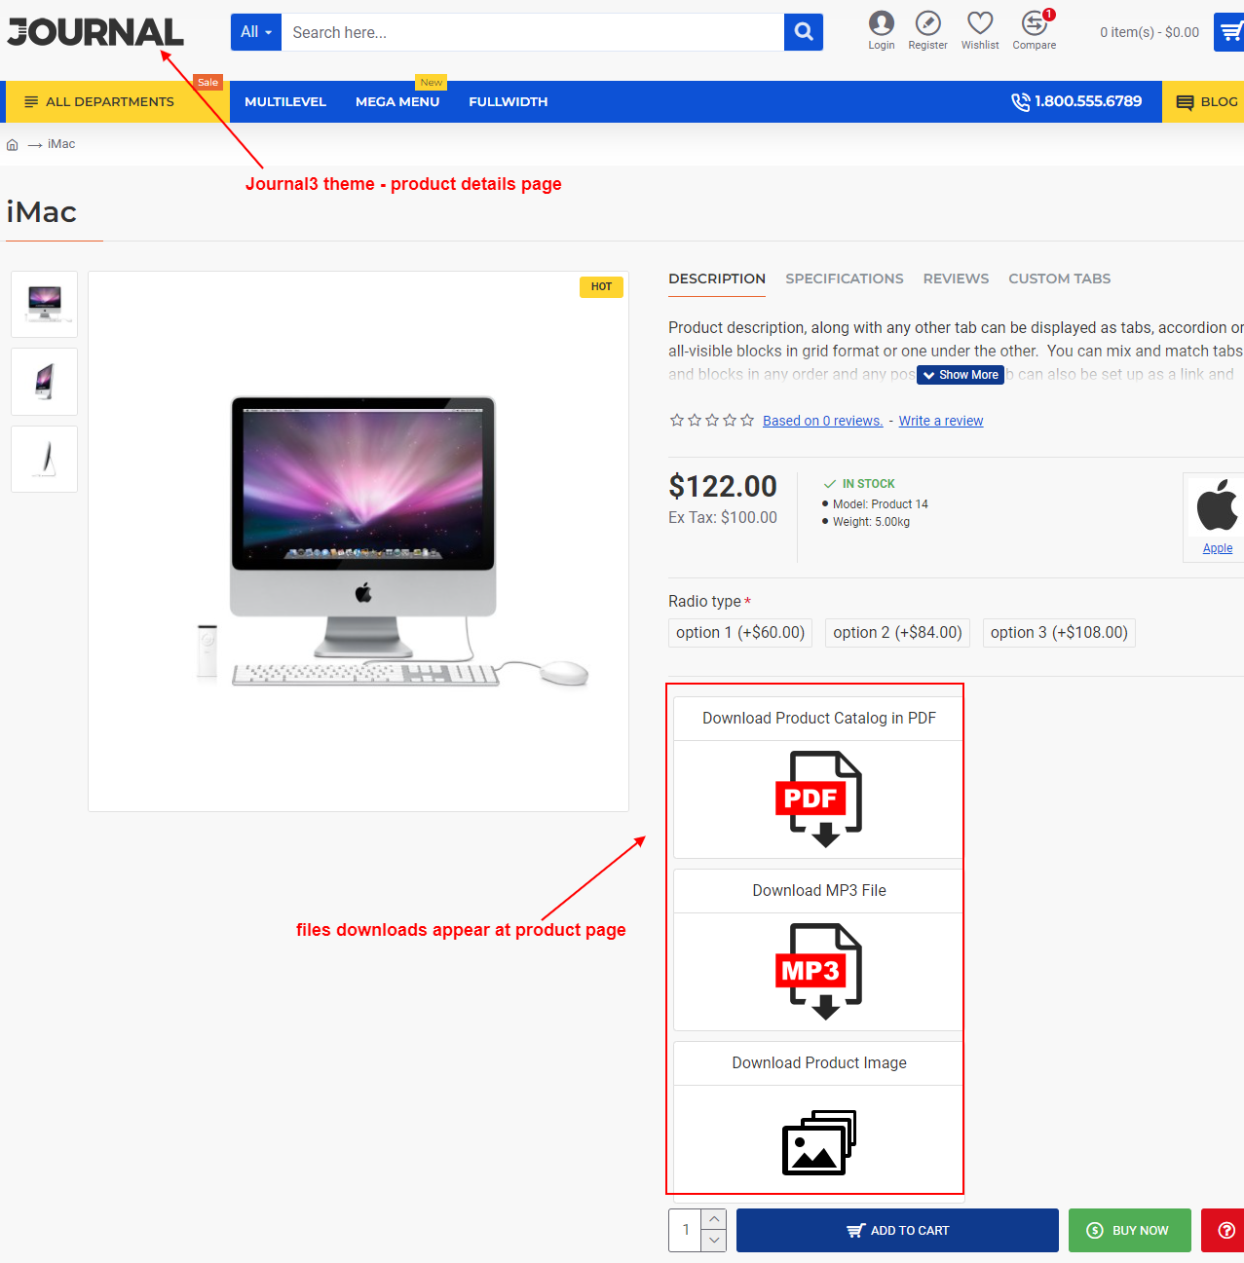Click the Register icon
Viewport: 1244px width, 1263px height.
926,25
